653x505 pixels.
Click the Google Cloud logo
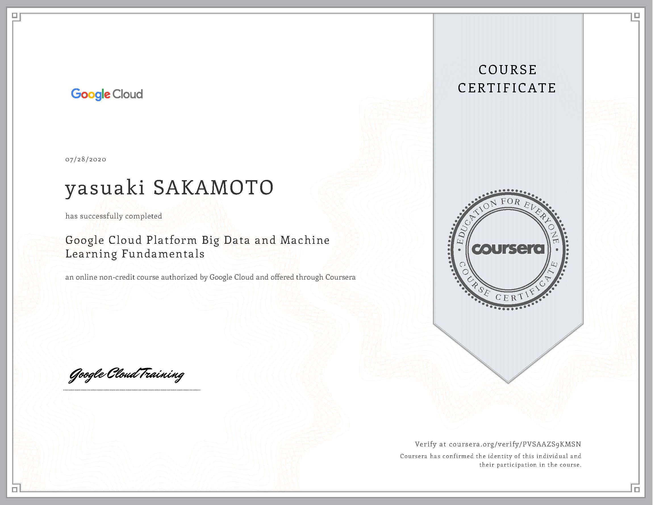tap(107, 94)
